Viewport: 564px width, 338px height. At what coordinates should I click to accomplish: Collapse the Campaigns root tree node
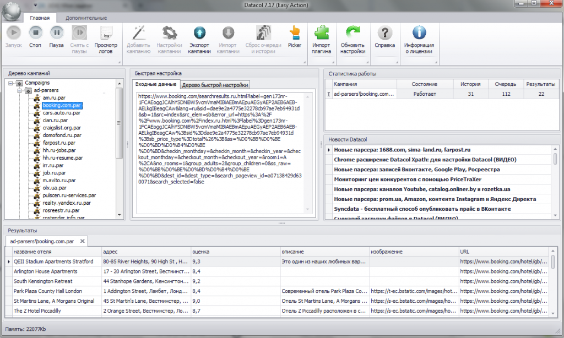11,83
